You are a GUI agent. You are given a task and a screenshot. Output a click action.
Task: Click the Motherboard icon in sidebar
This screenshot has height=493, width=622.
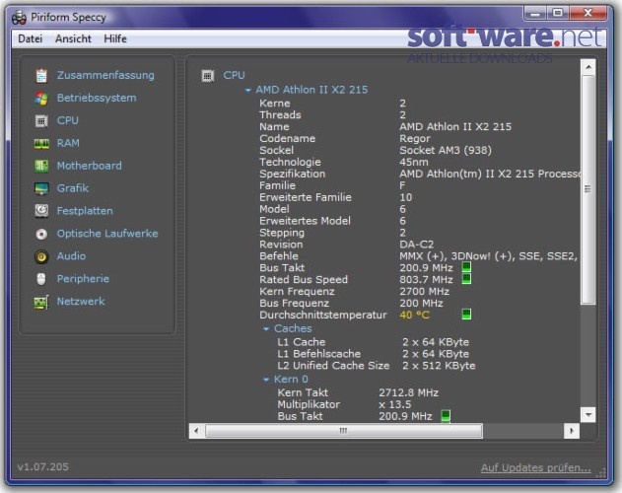pos(41,166)
